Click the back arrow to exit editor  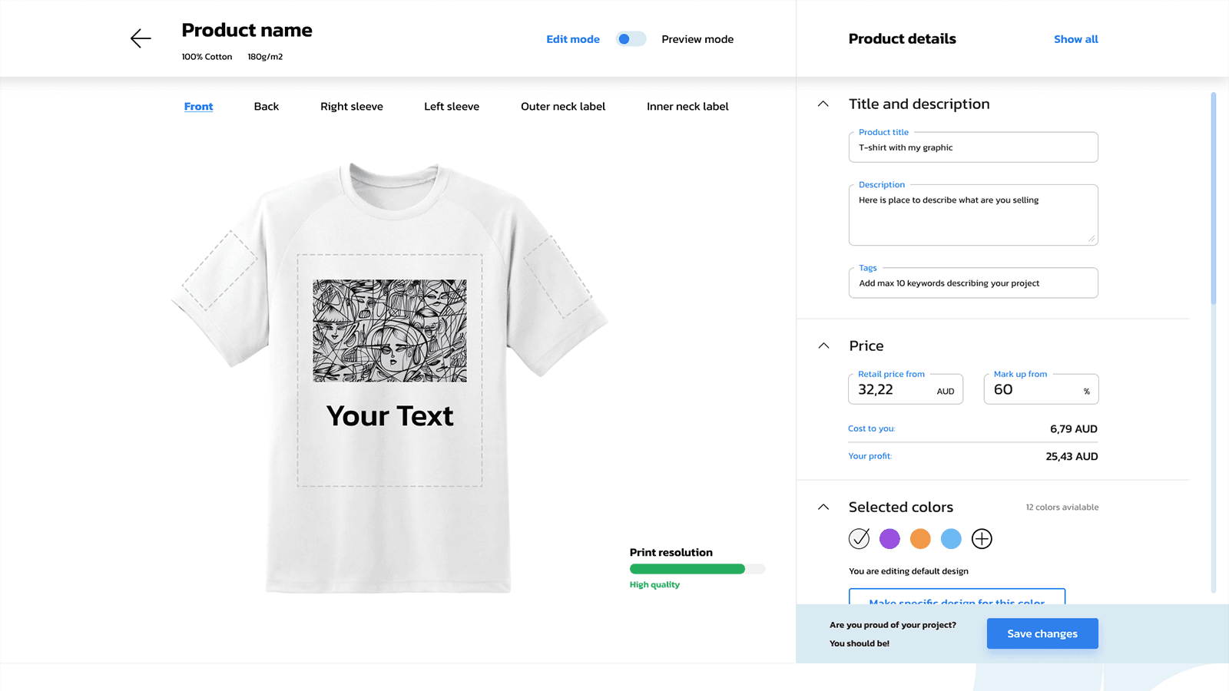point(141,38)
